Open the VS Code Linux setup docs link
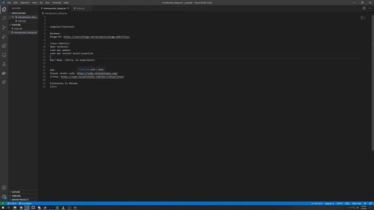The image size is (374, 210). (92, 77)
